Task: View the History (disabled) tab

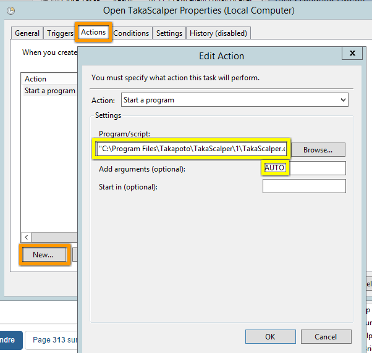Action: pyautogui.click(x=218, y=33)
